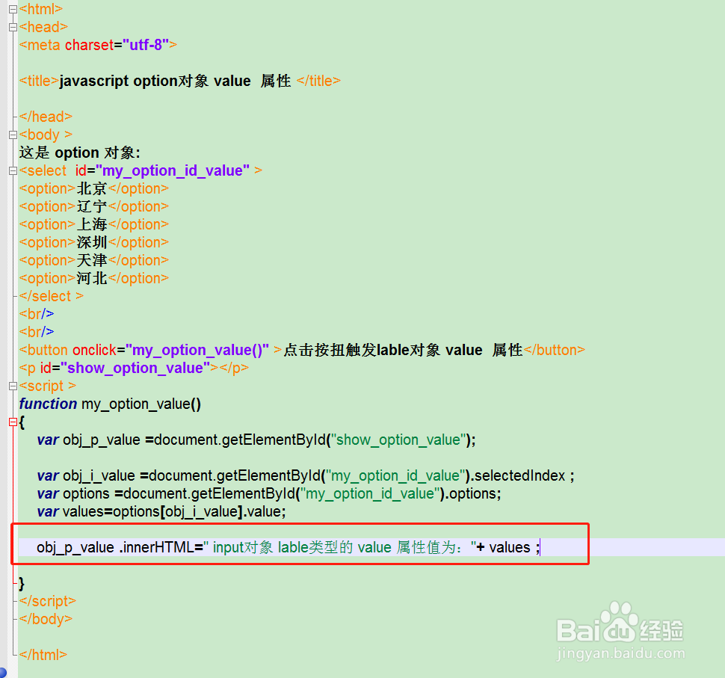Image resolution: width=725 pixels, height=678 pixels.
Task: Click the closing </head> tag
Action: coord(46,117)
